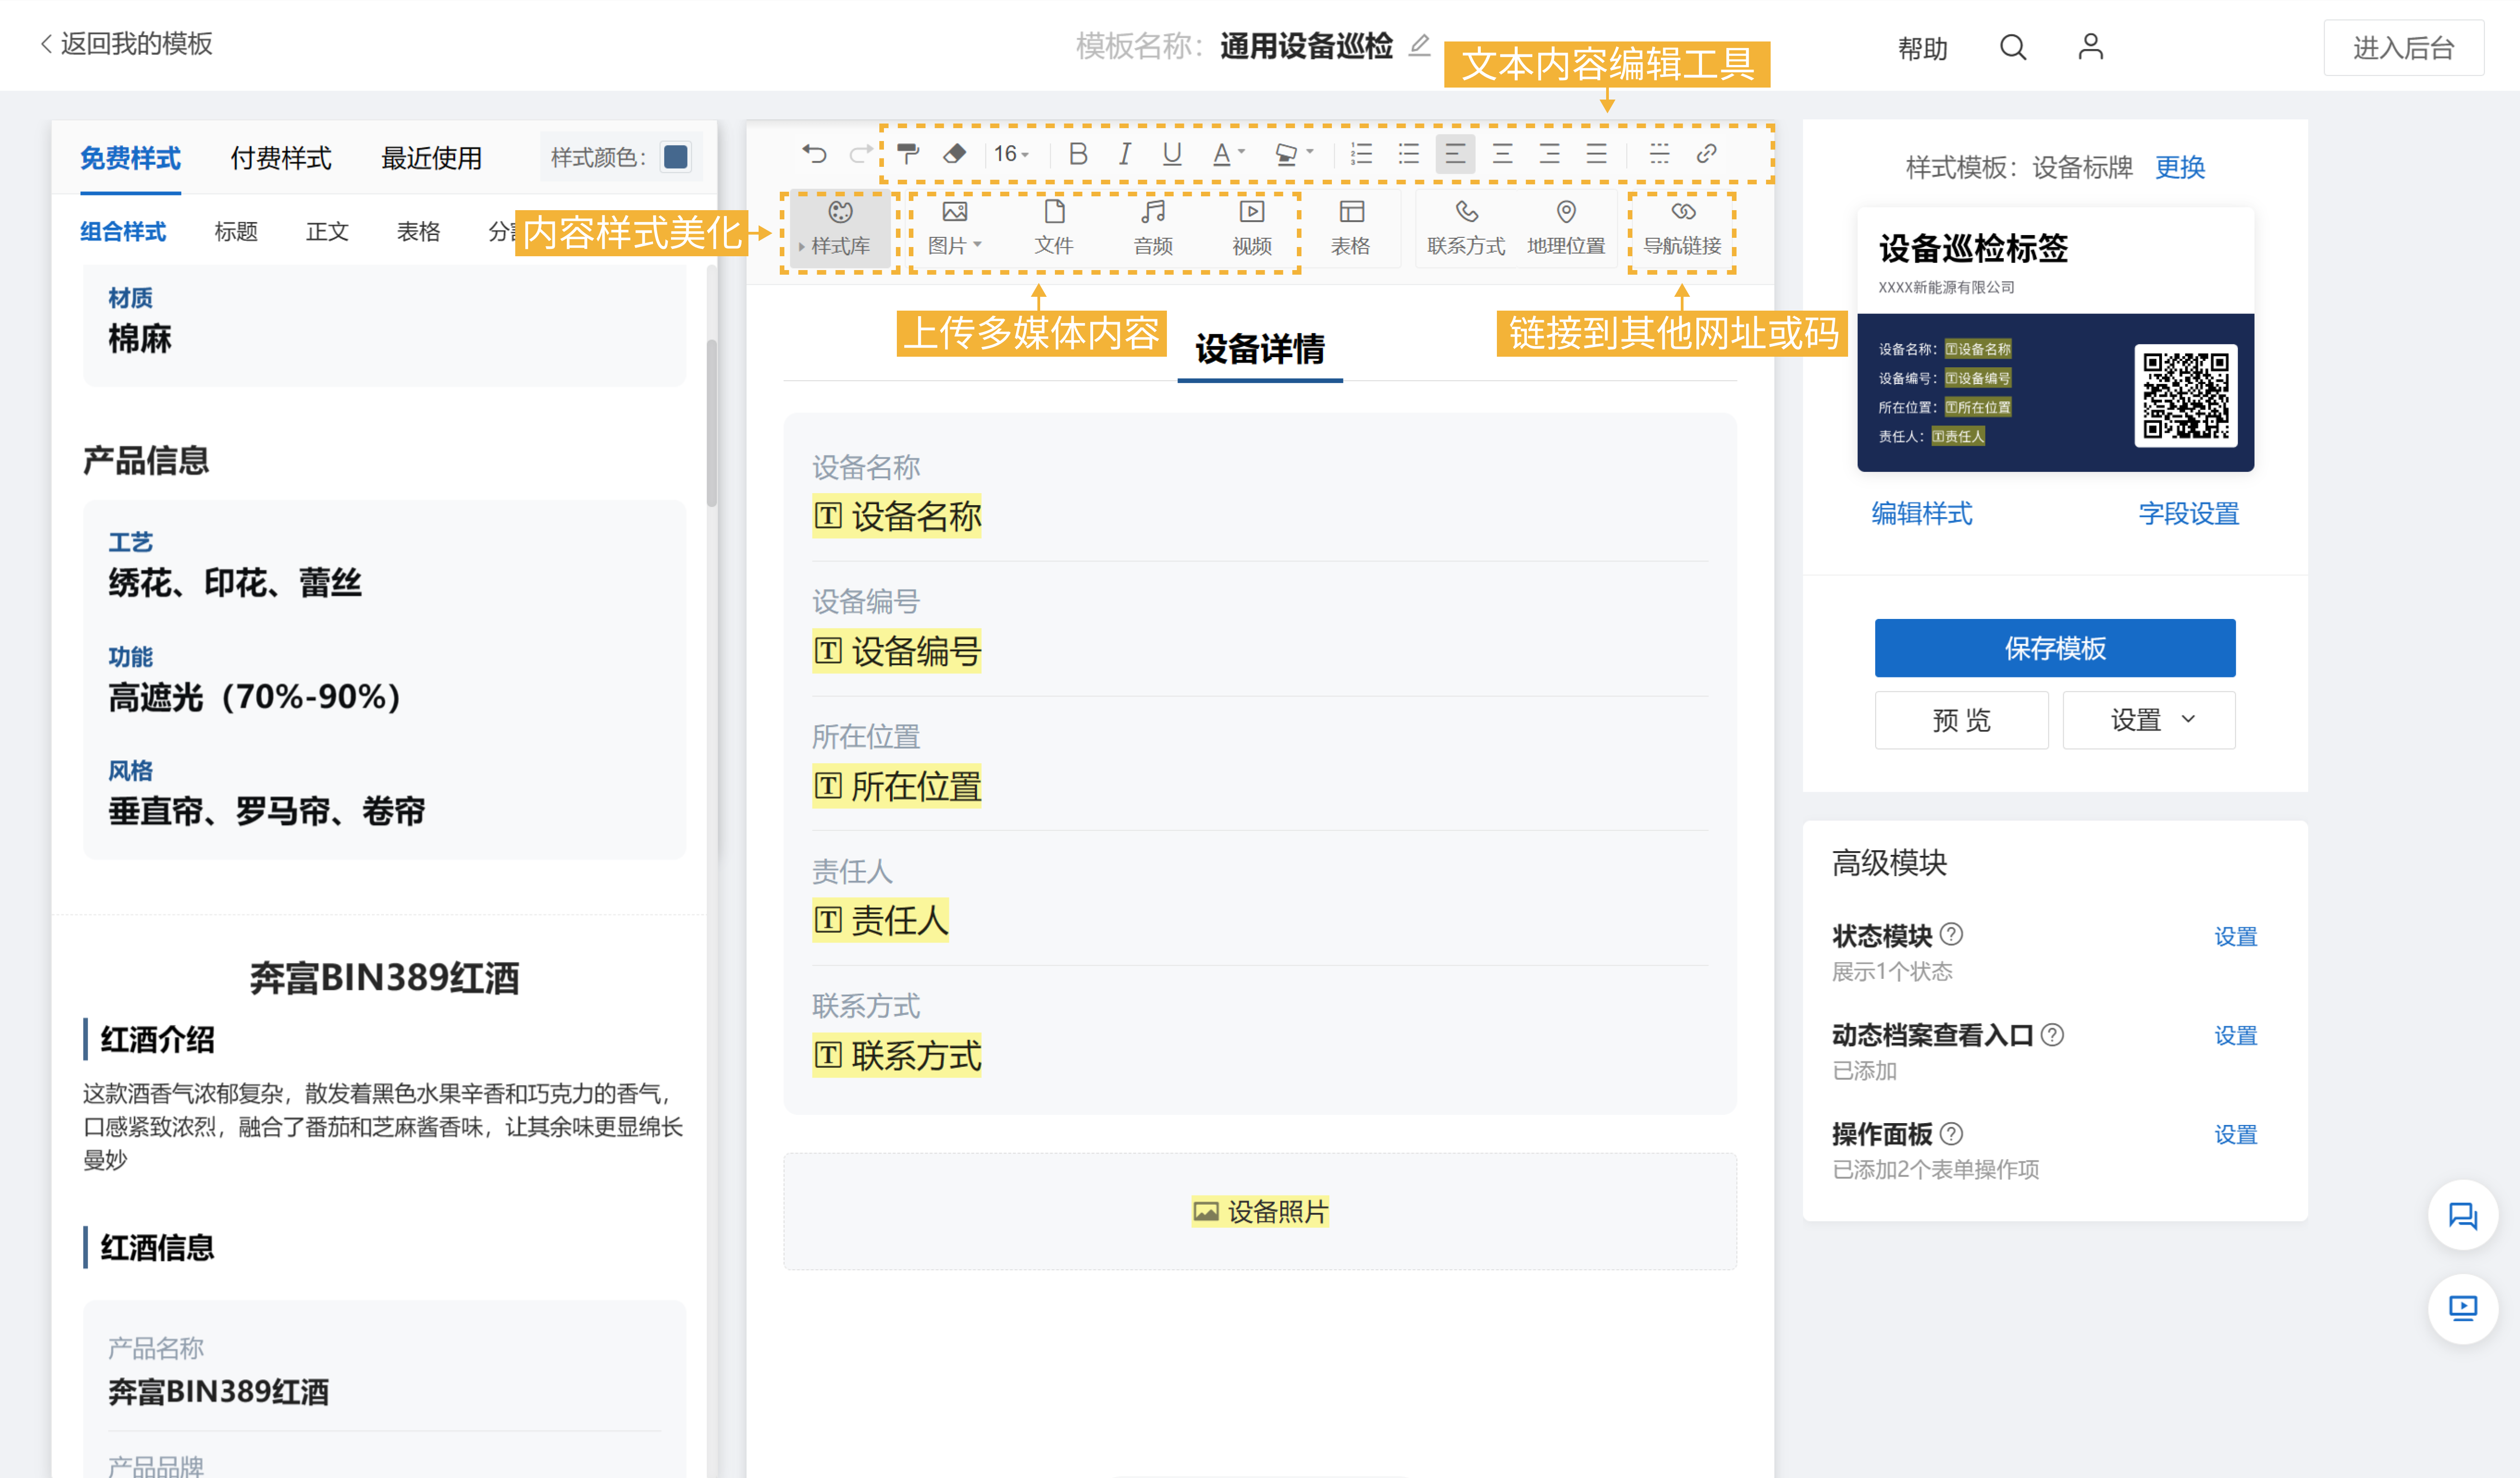This screenshot has height=1478, width=2520.
Task: Insert a dashed divider line
Action: [x=1659, y=154]
